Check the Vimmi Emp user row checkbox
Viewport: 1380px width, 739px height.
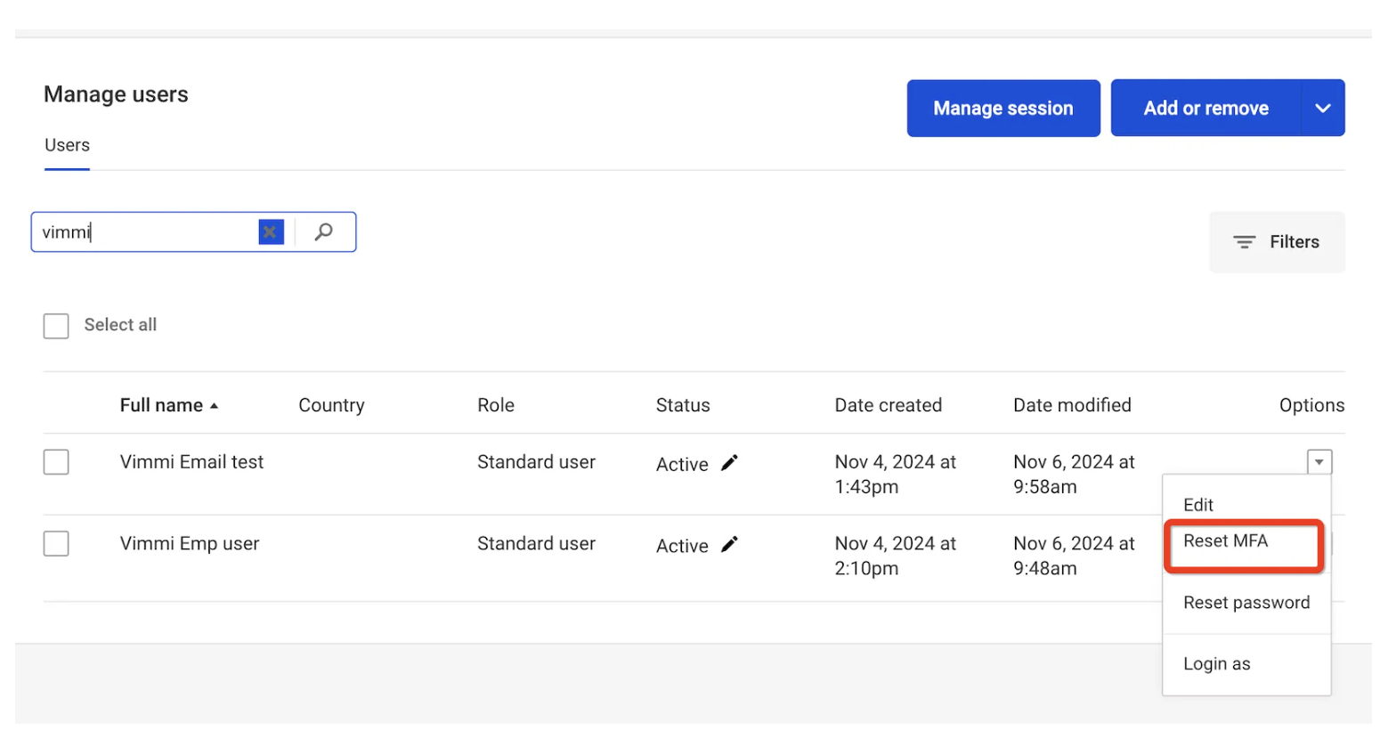[56, 543]
